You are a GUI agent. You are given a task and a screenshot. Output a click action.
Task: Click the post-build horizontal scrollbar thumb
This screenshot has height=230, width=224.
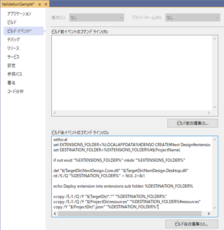click(130, 214)
